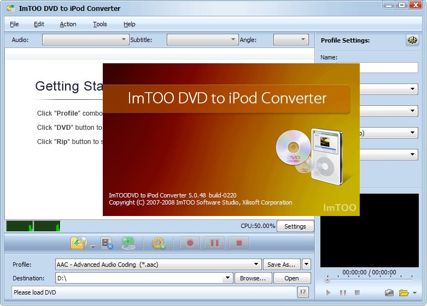Maximize the ImTOO window

pos(402,5)
